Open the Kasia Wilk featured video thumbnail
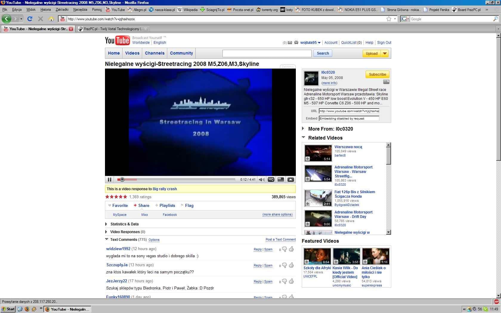This screenshot has width=501, height=313. (346, 256)
